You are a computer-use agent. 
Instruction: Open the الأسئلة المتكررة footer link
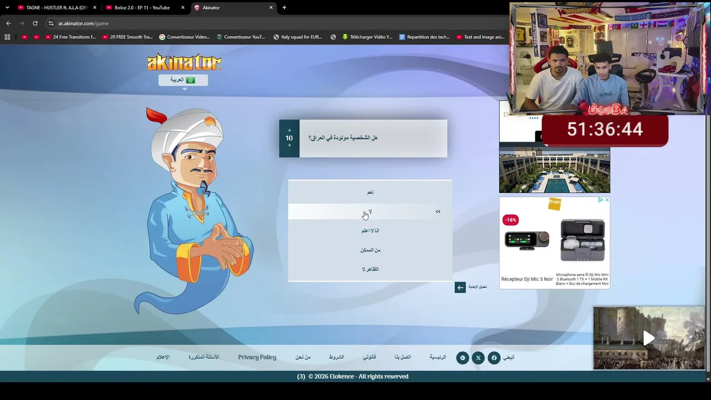point(204,357)
